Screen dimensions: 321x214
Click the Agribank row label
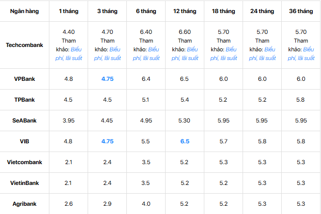tap(24, 204)
